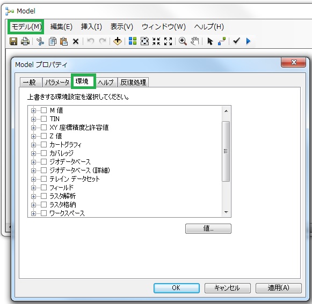Screen dimensions: 312x304
Task: Click the Fixed Zoom Out arrows icon
Action: point(168,41)
